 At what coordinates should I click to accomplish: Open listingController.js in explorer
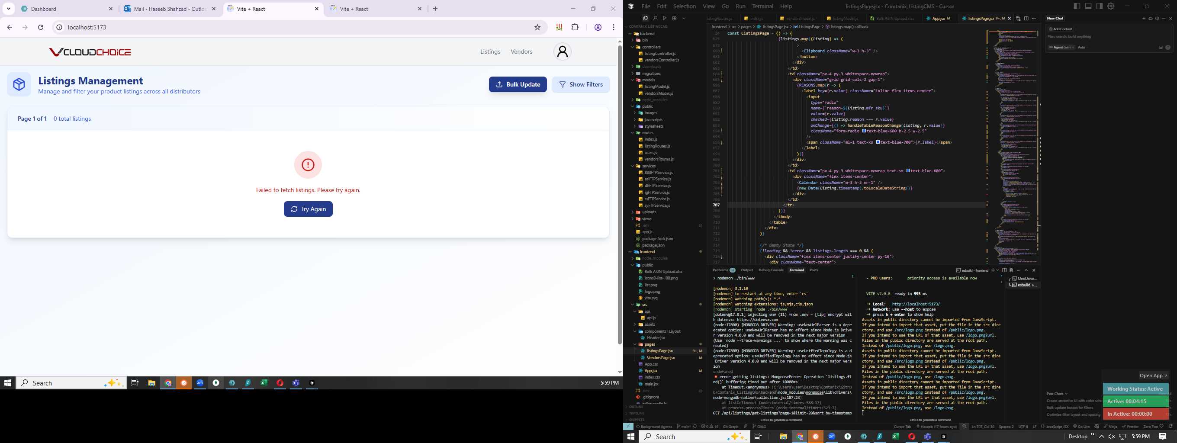660,54
